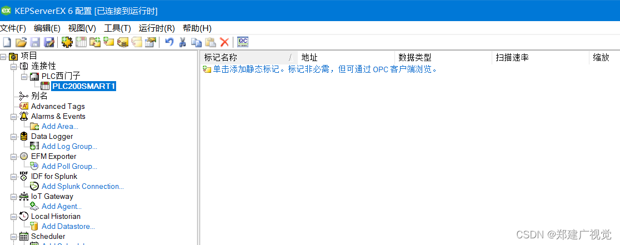This screenshot has height=245, width=620.
Task: Collapse the EFM Exporter node
Action: [13, 157]
